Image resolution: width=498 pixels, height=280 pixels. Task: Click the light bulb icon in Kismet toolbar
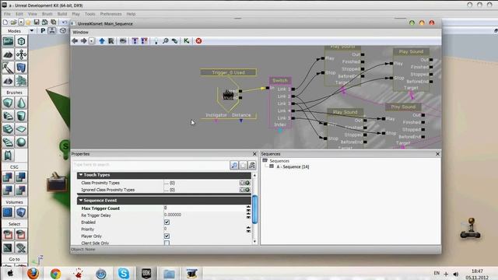click(156, 41)
